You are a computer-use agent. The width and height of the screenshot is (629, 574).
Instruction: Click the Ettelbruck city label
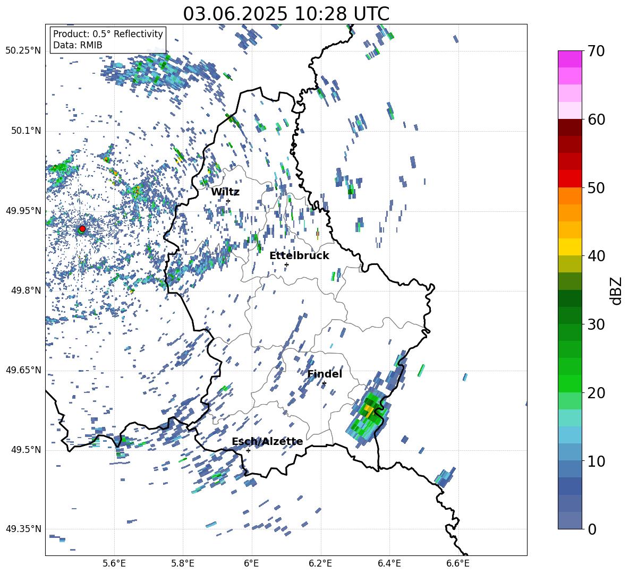click(x=299, y=256)
